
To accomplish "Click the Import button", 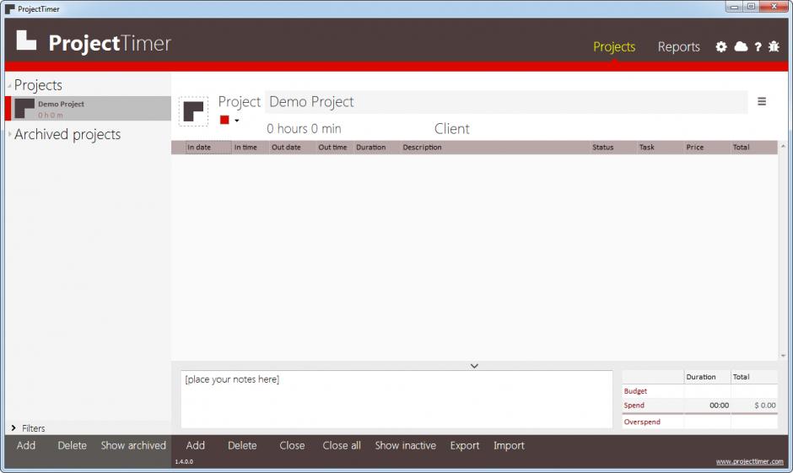I will point(509,445).
